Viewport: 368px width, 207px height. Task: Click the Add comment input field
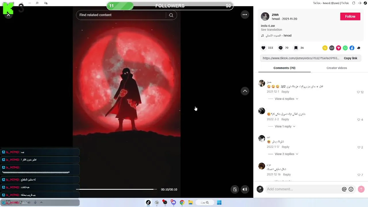(x=303, y=189)
